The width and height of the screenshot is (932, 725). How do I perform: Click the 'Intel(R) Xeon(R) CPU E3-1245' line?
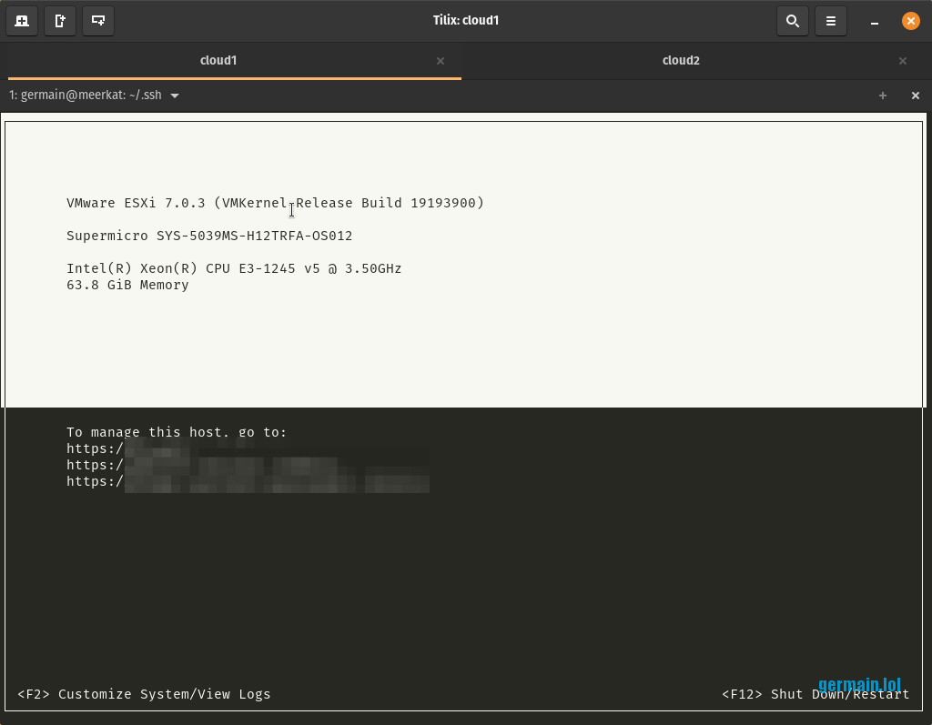234,268
